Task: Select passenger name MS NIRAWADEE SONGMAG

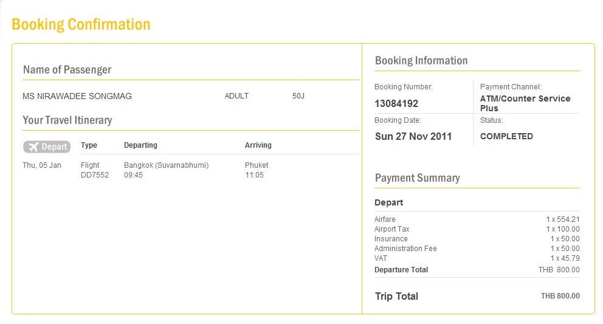Action: point(77,96)
